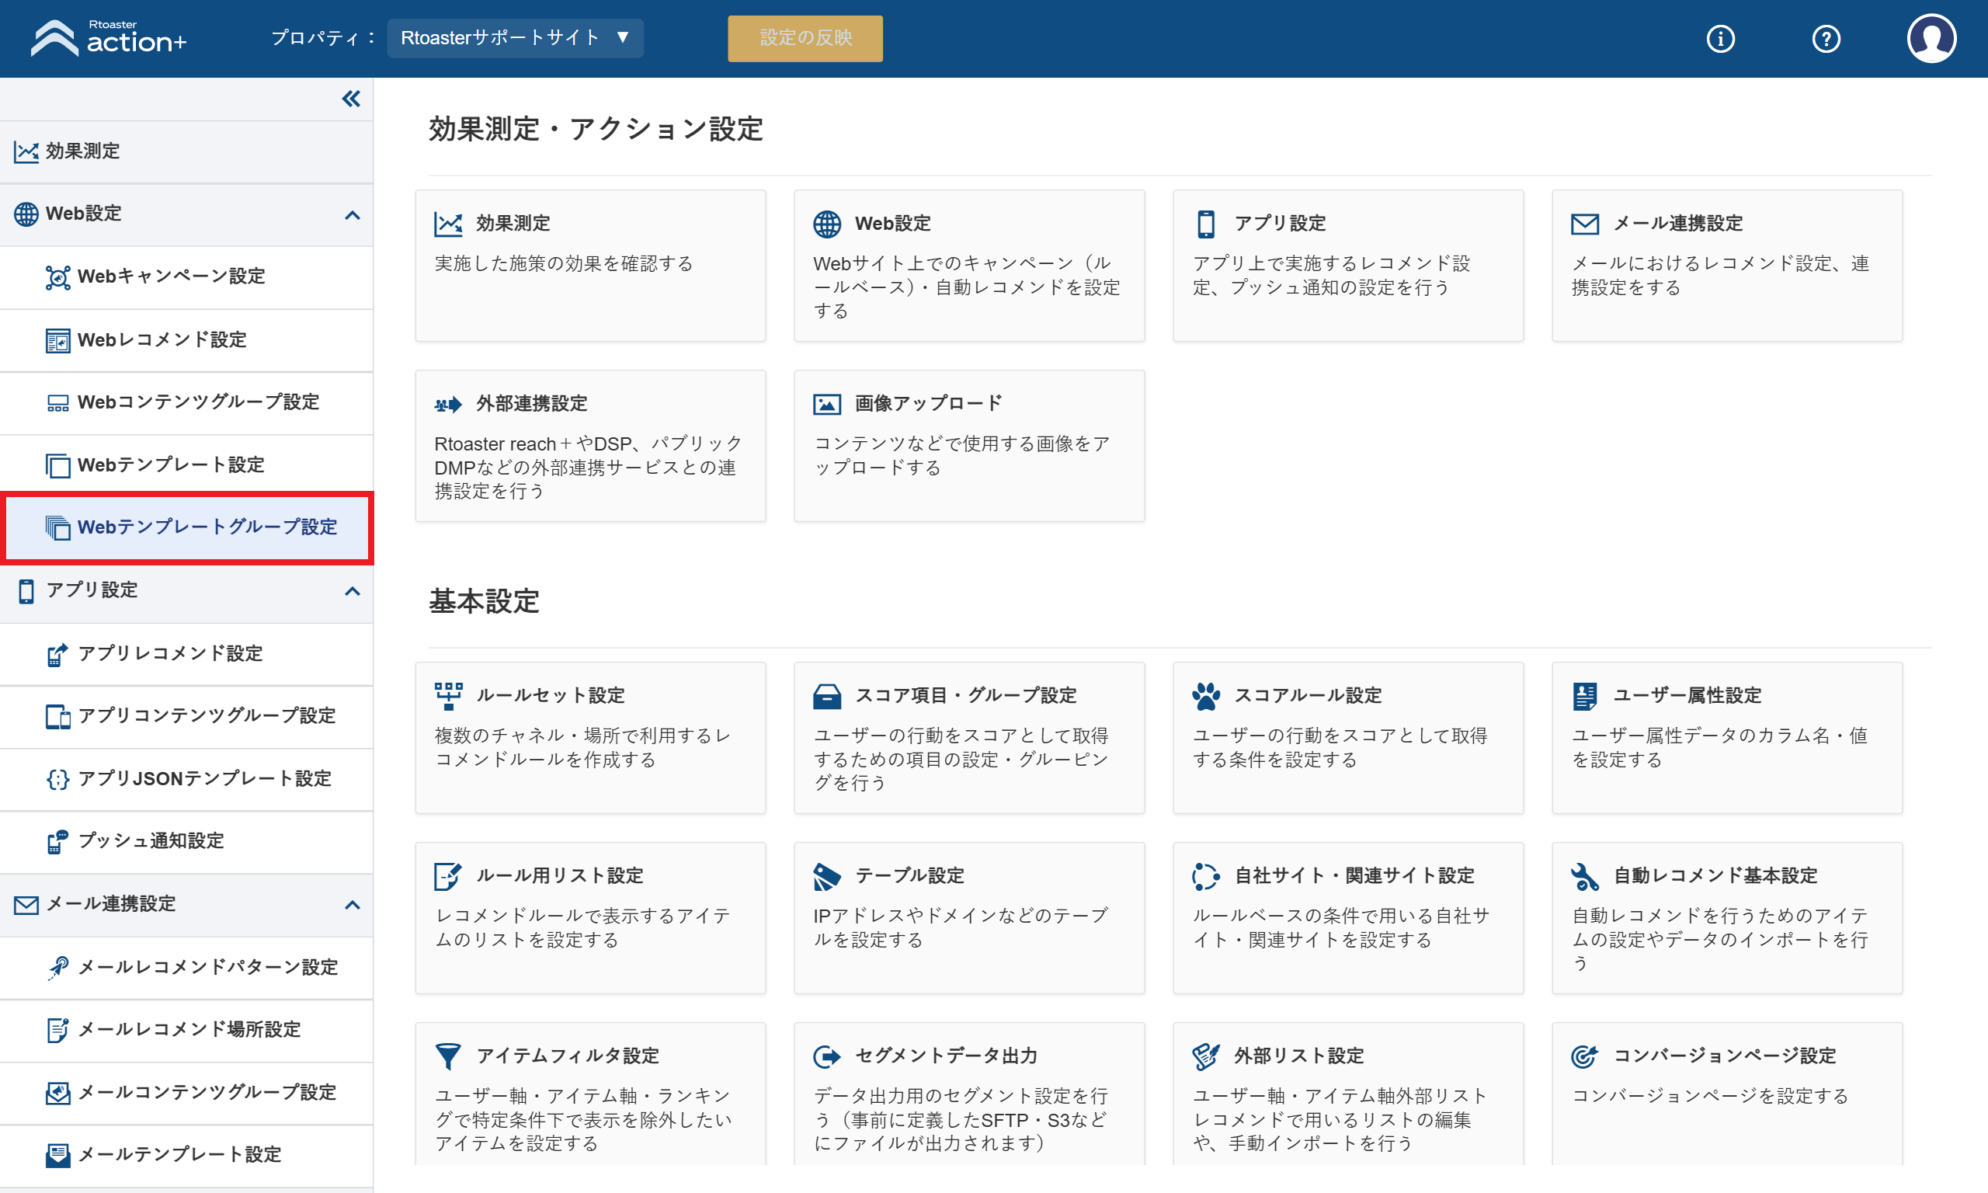This screenshot has height=1193, width=1988.
Task: Click the globe icon on the Web設定 card
Action: tap(827, 224)
